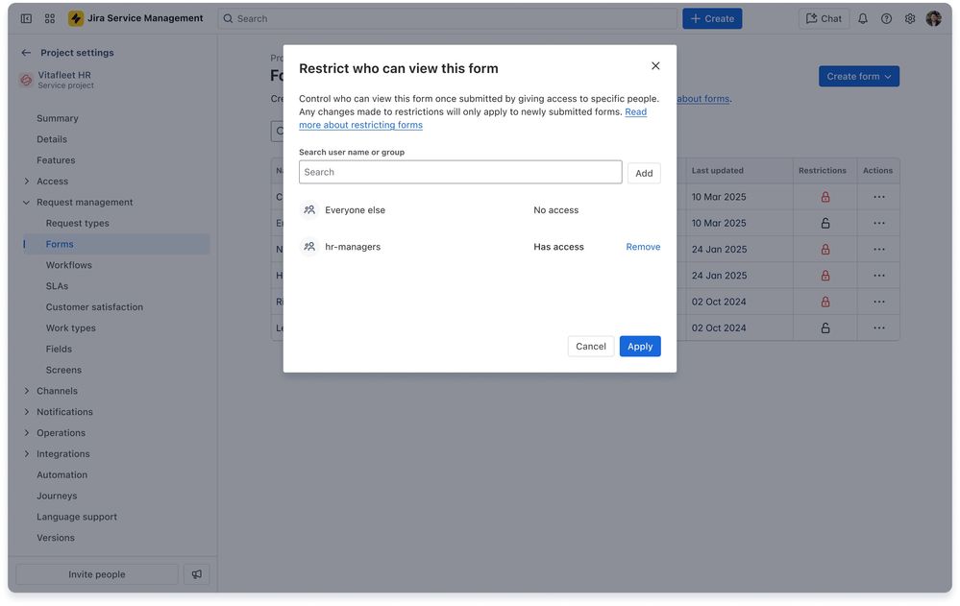Click the hr-managers group icon
Viewport: 960px width, 606px height.
(x=309, y=247)
